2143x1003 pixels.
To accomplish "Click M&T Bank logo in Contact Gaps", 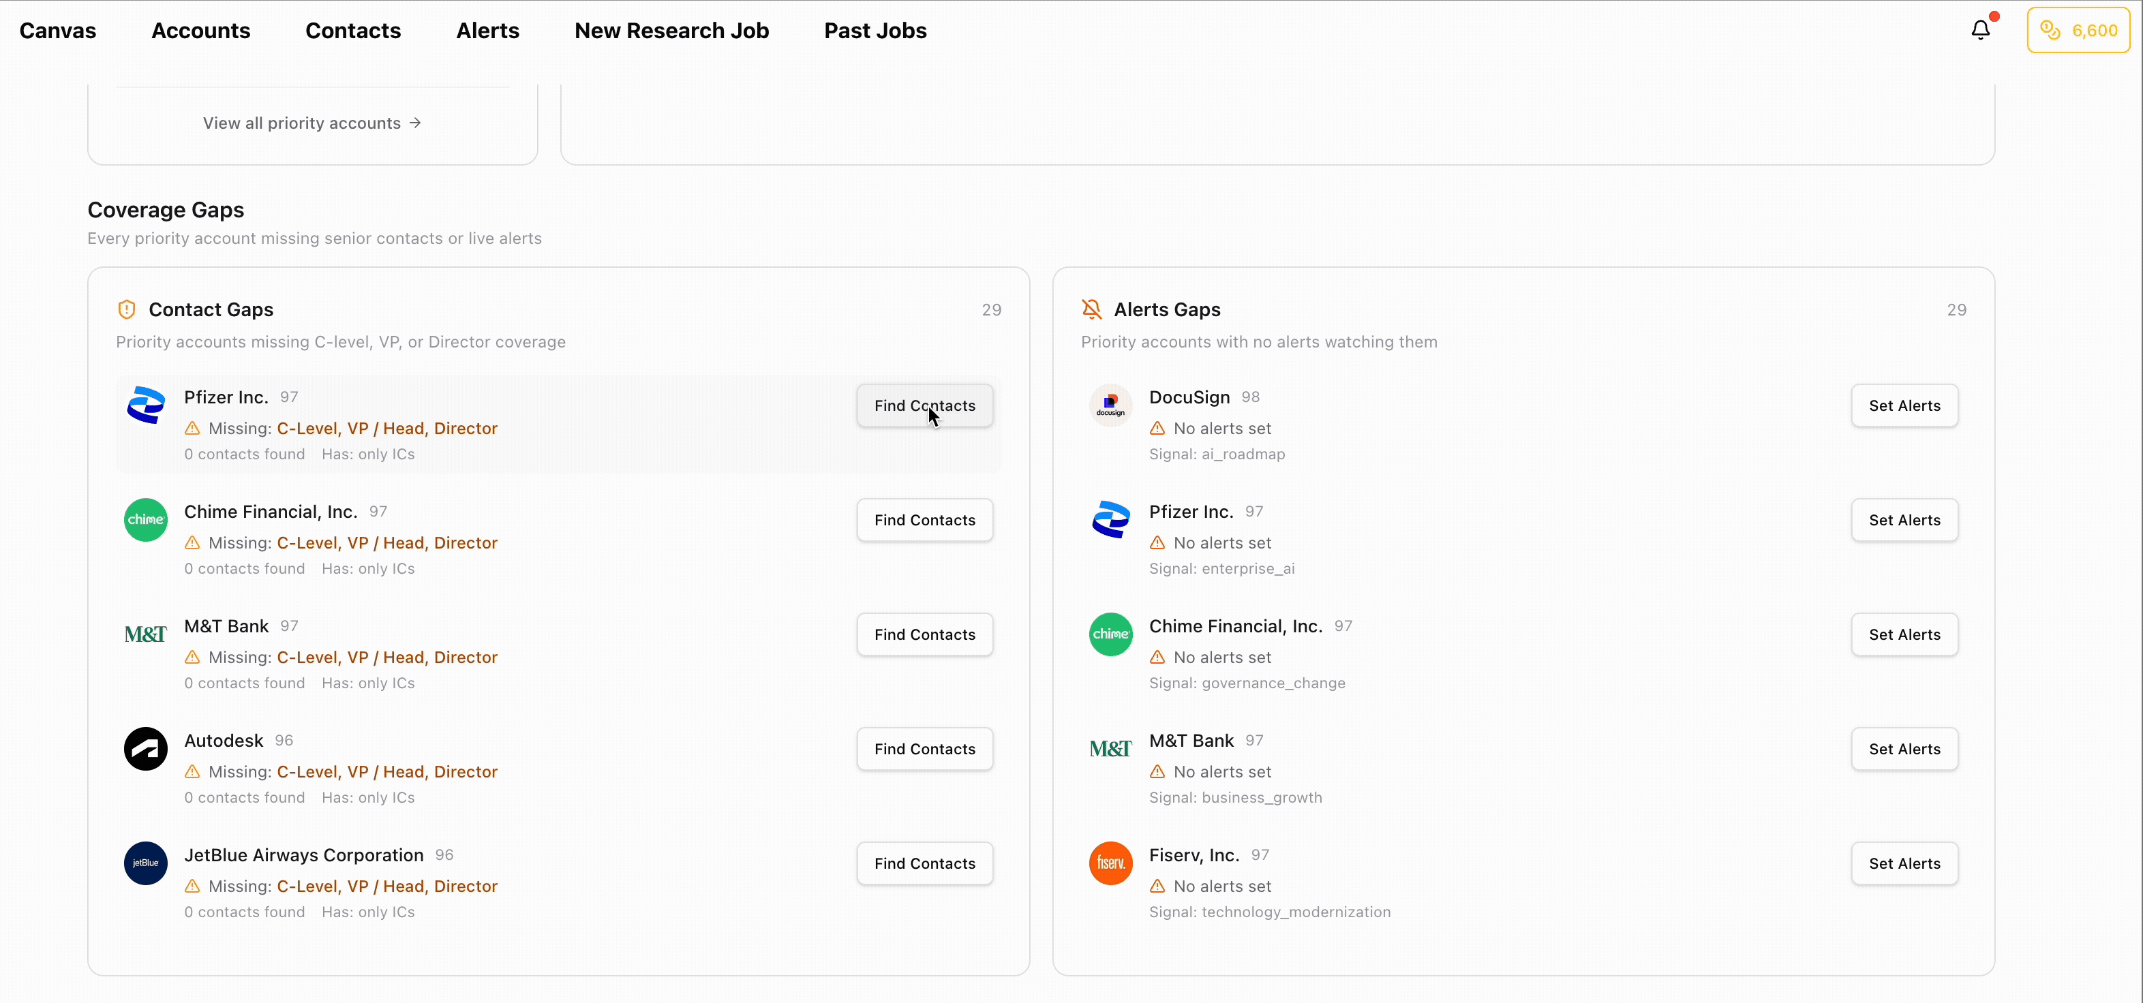I will (146, 634).
